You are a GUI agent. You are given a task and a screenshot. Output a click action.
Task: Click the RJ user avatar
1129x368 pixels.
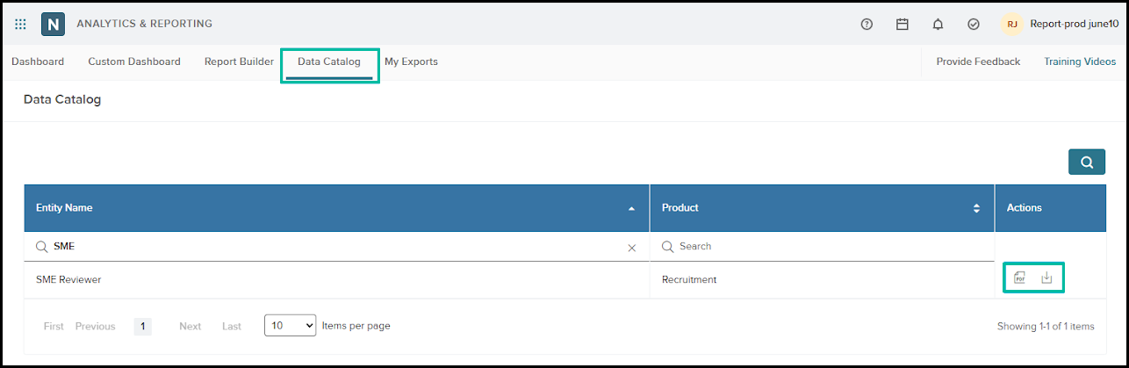[1012, 25]
